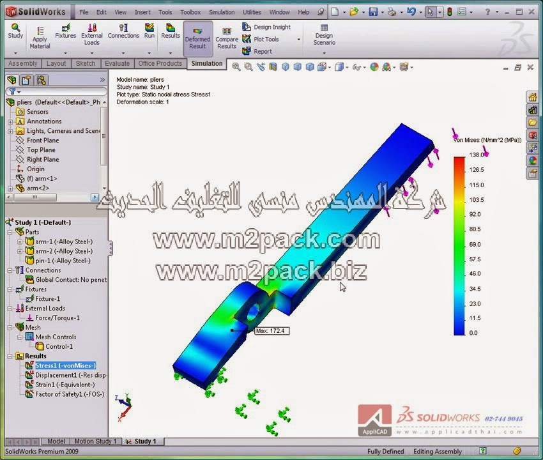The height and width of the screenshot is (460, 543).
Task: Select Strain1 equivalent result
Action: [x=60, y=385]
